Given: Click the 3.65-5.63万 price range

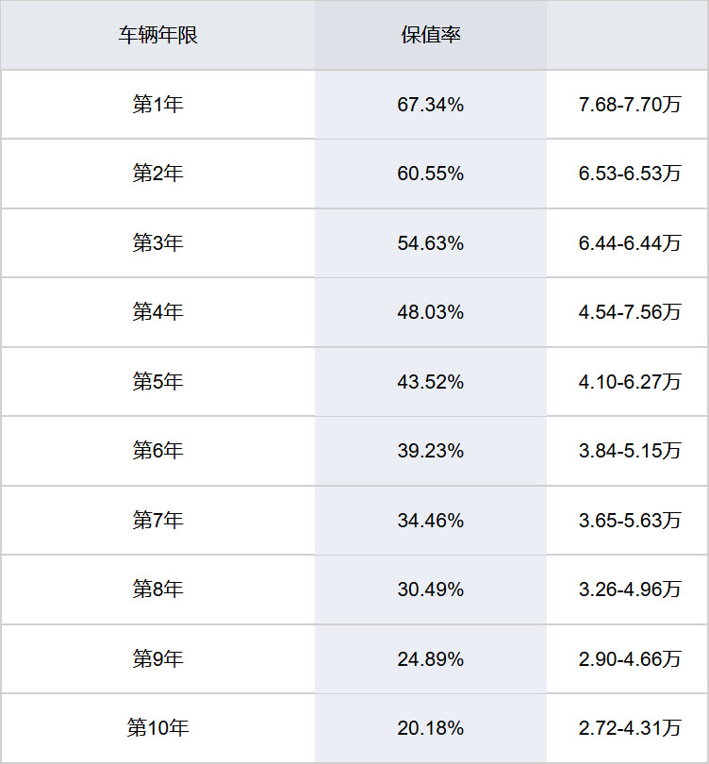Looking at the screenshot, I should (x=629, y=521).
